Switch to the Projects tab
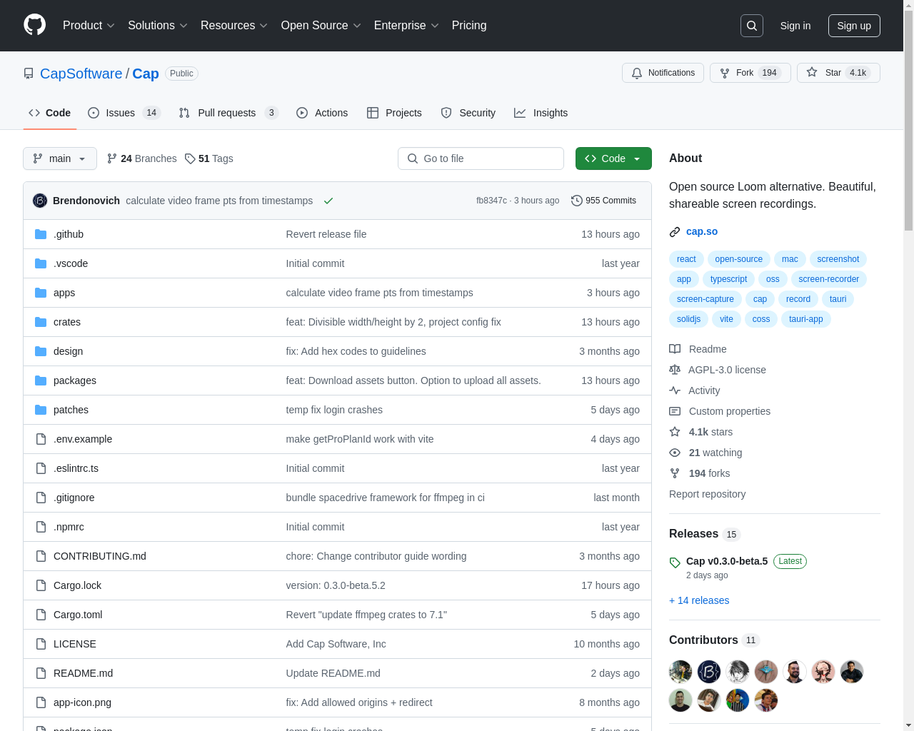The image size is (914, 731). (394, 113)
